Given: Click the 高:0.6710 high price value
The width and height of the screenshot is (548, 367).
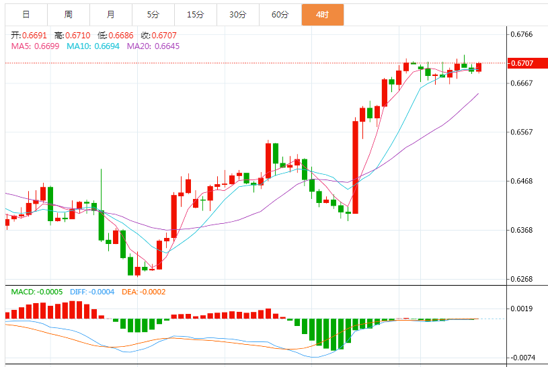Looking at the screenshot, I should pos(73,36).
